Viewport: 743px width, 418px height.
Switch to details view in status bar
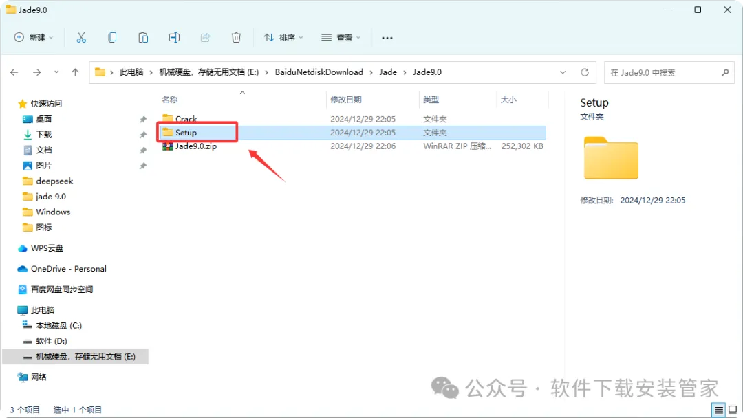coord(719,410)
